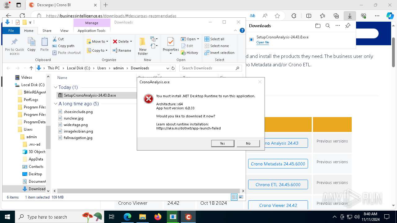Screen dimensions: 397x223
Task: Click the Copy icon in Clipboard group
Action: pyautogui.click(x=31, y=44)
